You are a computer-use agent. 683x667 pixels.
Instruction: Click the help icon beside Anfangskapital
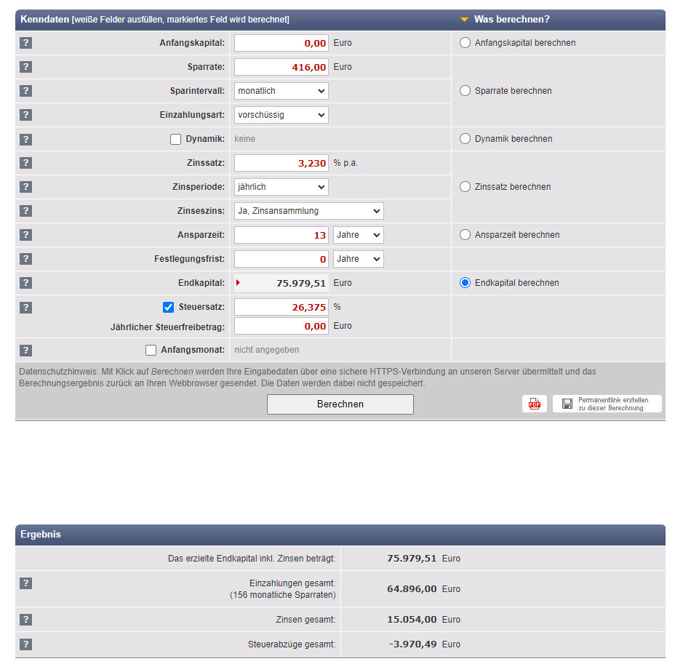coord(25,43)
